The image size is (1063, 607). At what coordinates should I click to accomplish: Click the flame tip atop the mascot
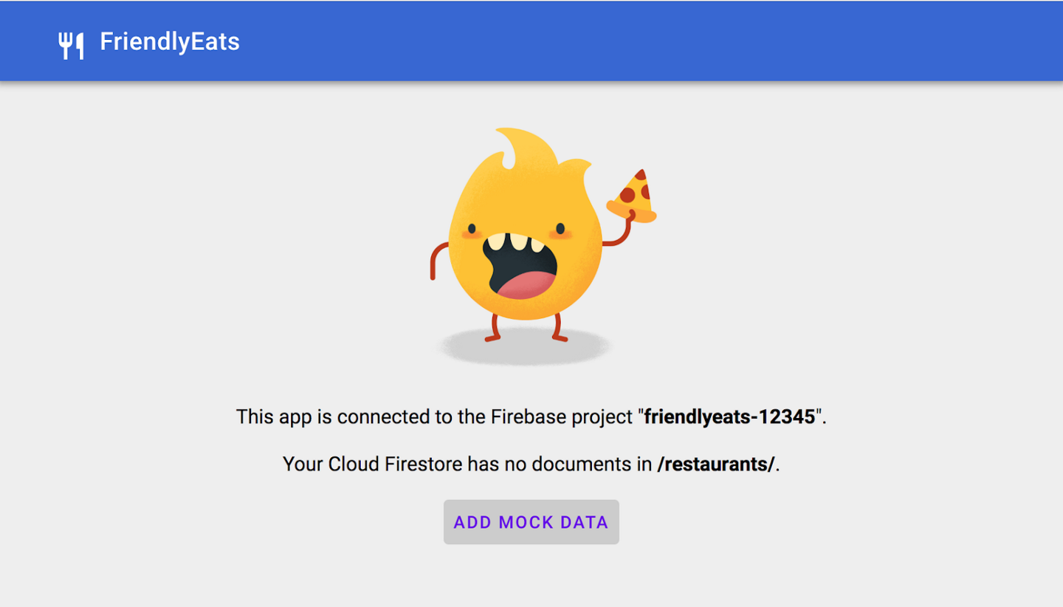(515, 137)
